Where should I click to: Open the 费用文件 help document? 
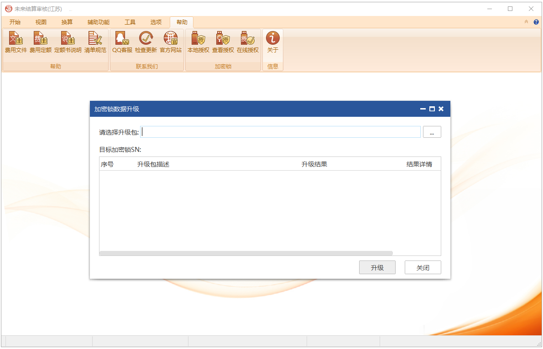tap(16, 42)
